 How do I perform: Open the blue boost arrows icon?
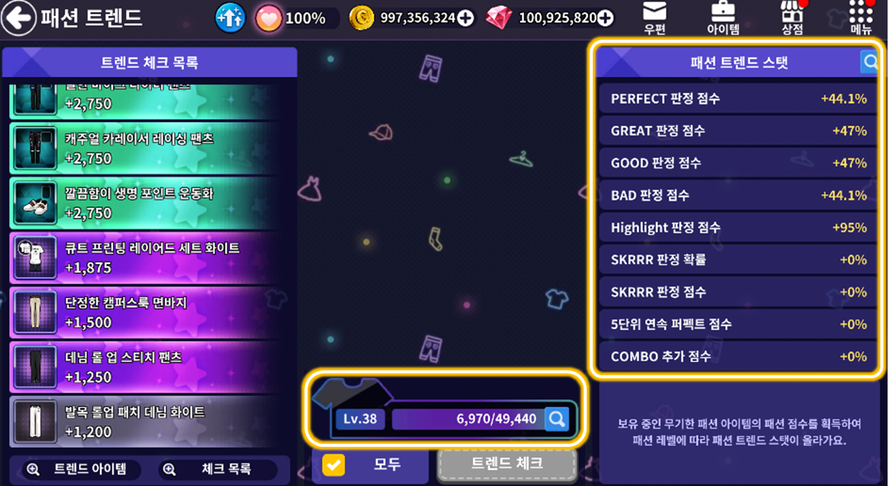tap(230, 18)
